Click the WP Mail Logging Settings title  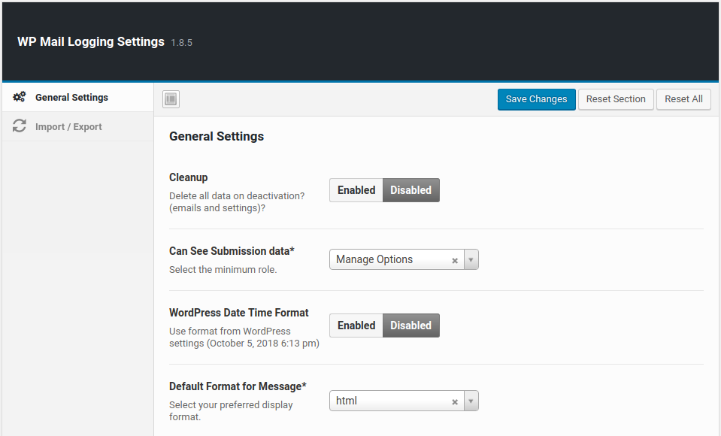(91, 41)
